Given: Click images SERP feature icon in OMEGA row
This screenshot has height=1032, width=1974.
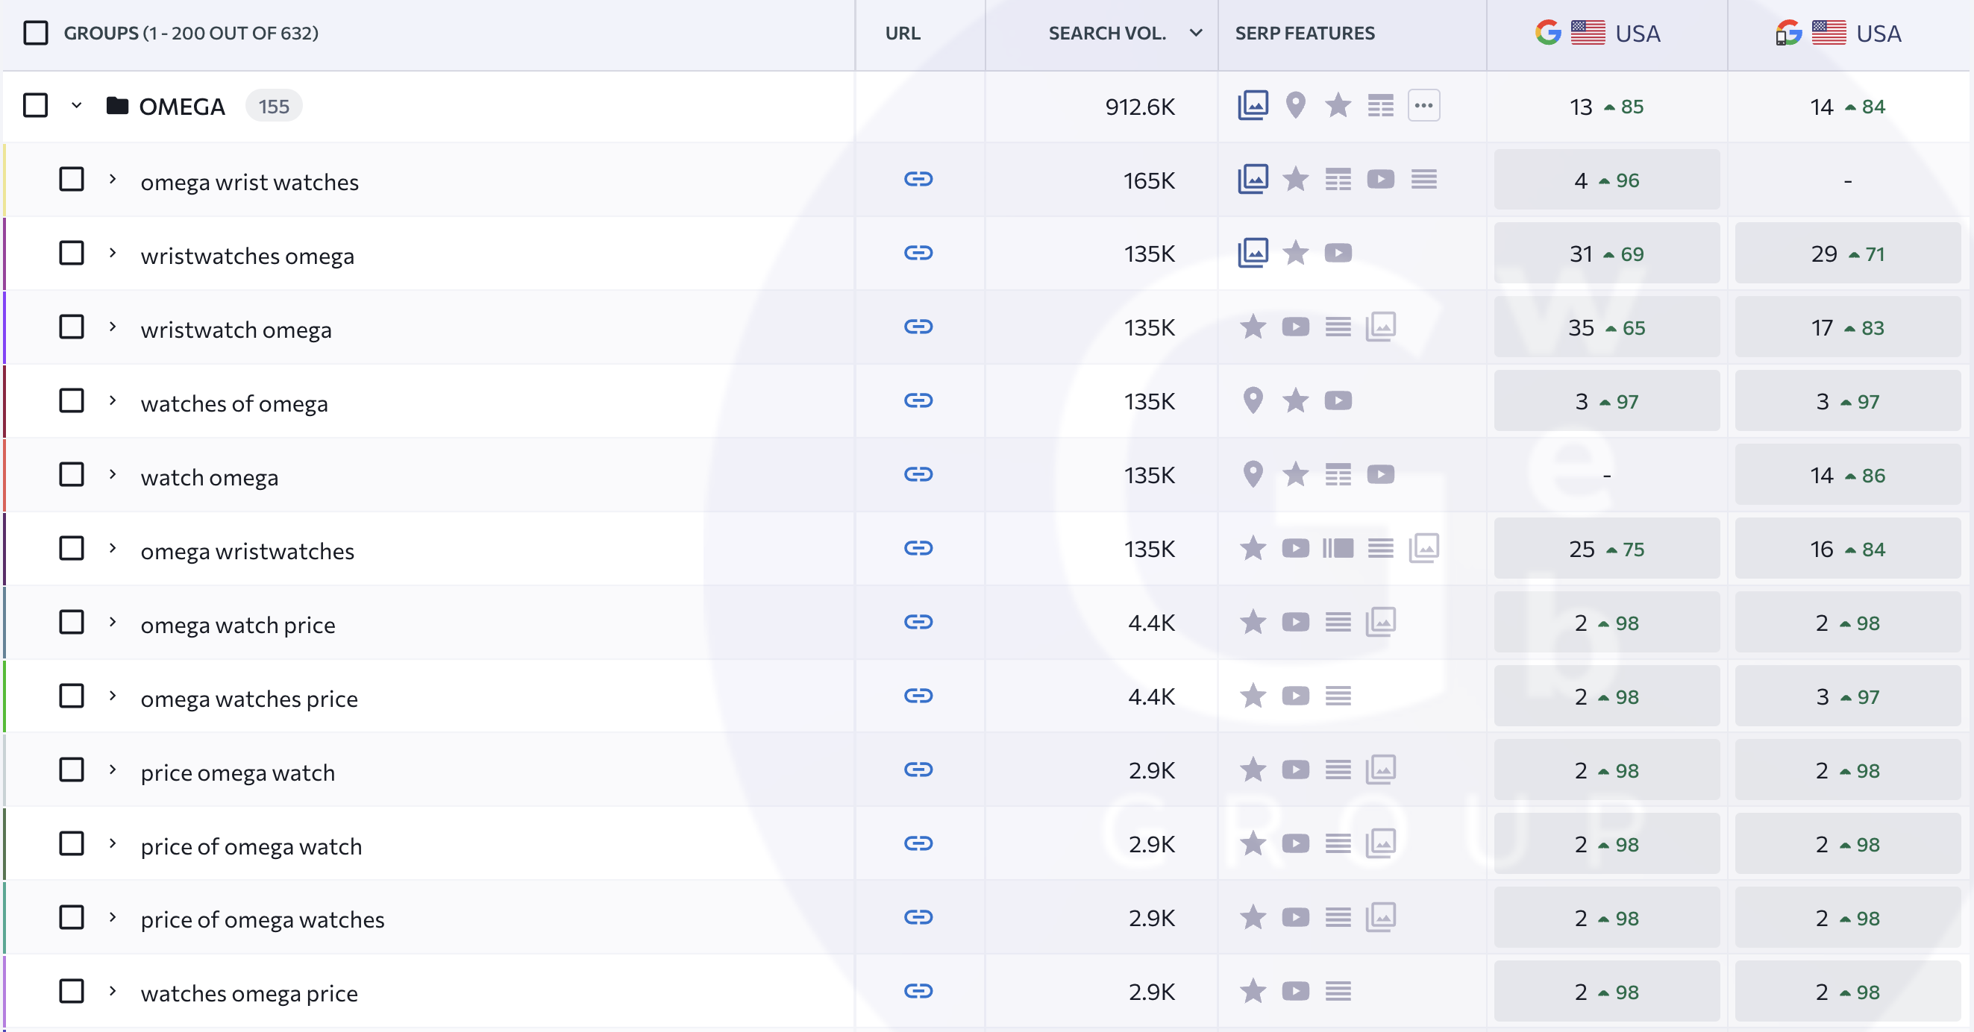Looking at the screenshot, I should [x=1252, y=105].
